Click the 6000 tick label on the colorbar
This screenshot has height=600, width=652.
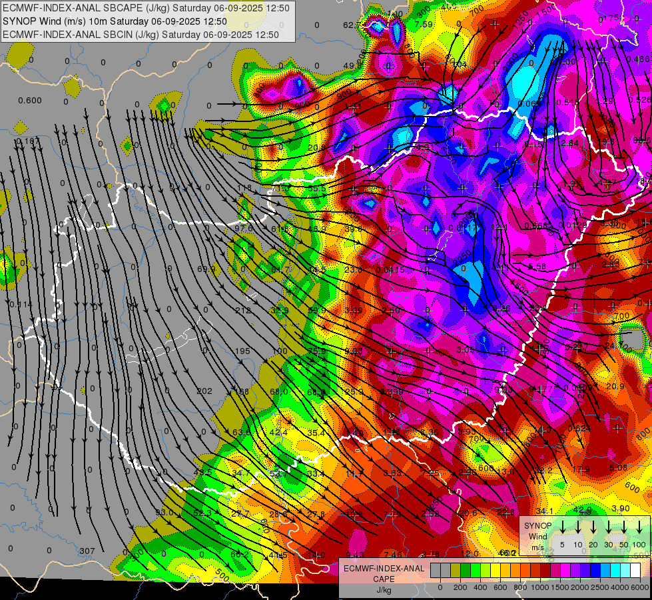click(x=640, y=587)
